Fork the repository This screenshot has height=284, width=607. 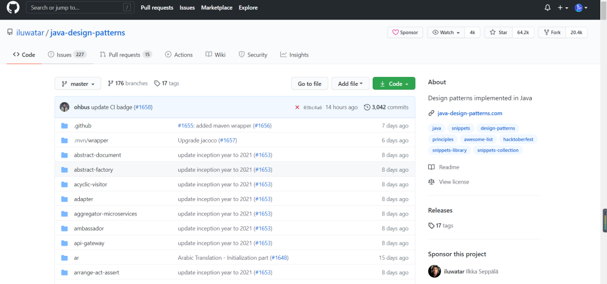pos(552,33)
